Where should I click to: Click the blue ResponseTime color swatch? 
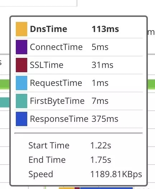click(22, 119)
